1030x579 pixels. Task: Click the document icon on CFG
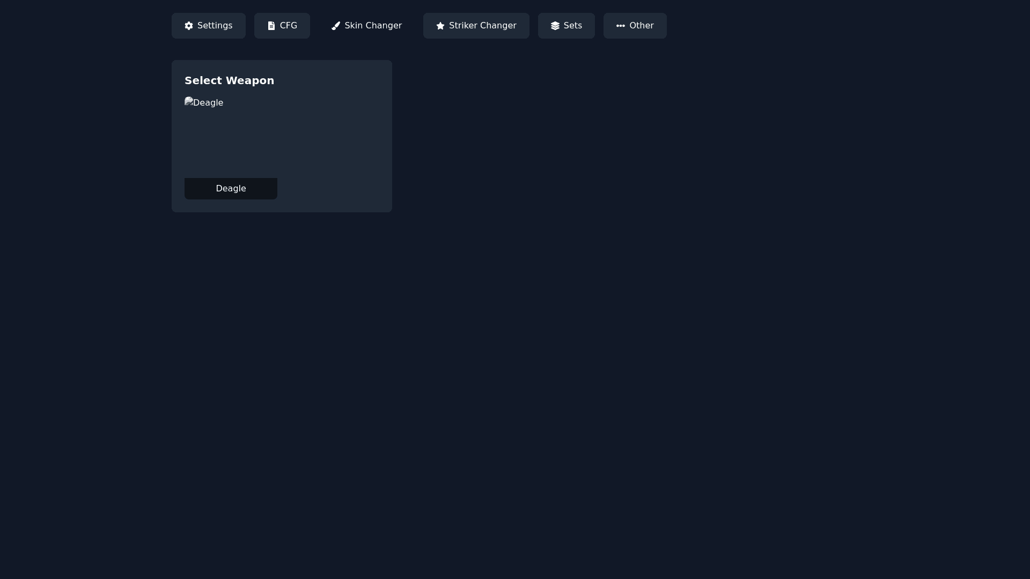point(271,26)
